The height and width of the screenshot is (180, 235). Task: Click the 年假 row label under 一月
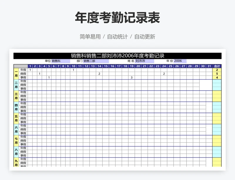23,70
